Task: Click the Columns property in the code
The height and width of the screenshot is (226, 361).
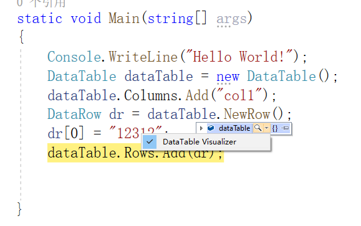Action: [151, 95]
